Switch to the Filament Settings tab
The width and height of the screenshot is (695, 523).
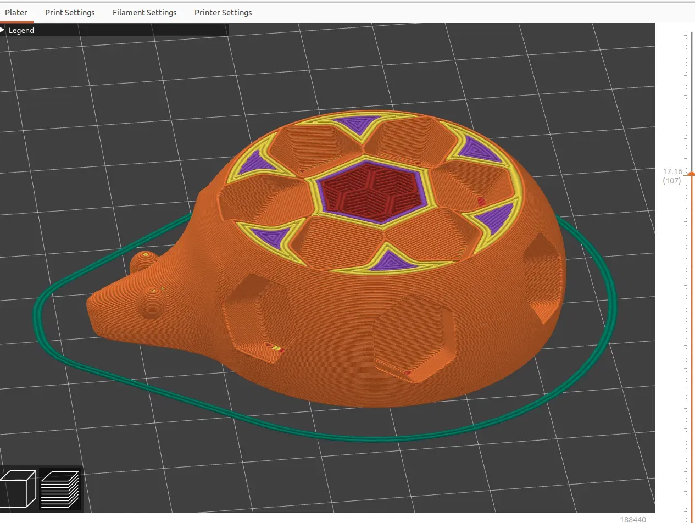144,12
